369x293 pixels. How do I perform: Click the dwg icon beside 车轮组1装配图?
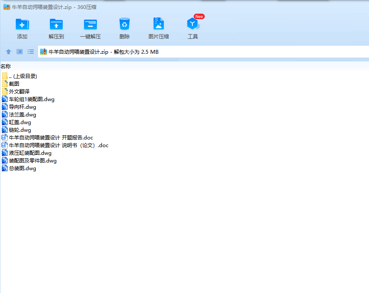pyautogui.click(x=5, y=99)
